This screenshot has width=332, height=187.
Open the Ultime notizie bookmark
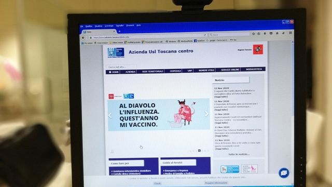tap(116, 43)
